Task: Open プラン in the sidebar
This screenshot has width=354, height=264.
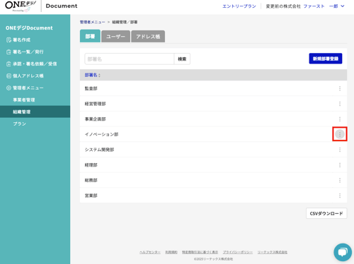Action: click(x=19, y=124)
